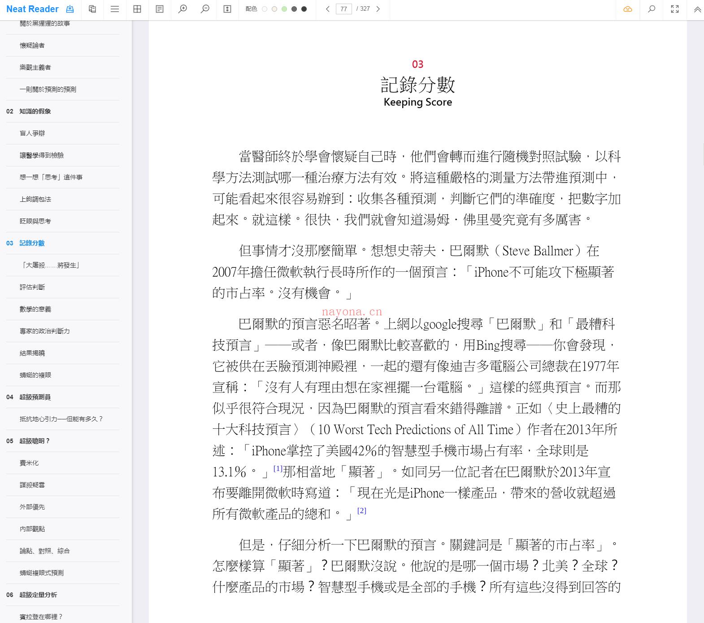The image size is (704, 623).
Task: Click the import book icon beside Neat Reader
Action: click(70, 9)
